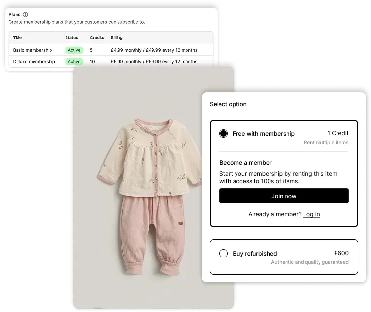Open the Basic membership plan row
This screenshot has height=312, width=371.
click(x=111, y=50)
